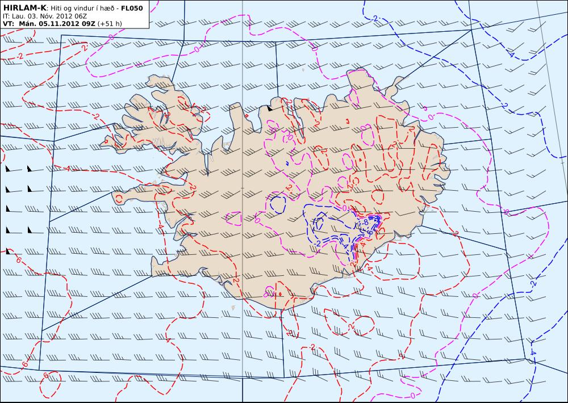Screen dimensions: 568x403
Task: Click the blue -8 contour label
Action: point(365,221)
